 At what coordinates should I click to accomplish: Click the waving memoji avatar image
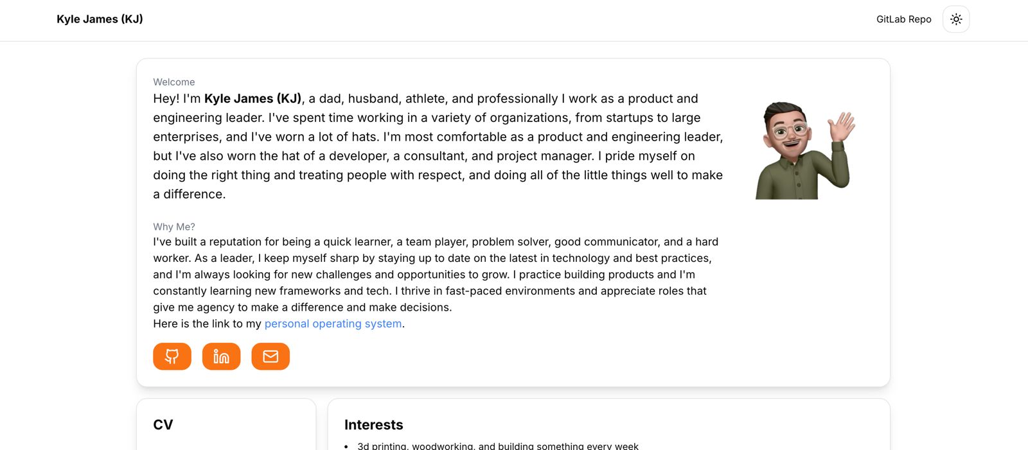point(805,150)
